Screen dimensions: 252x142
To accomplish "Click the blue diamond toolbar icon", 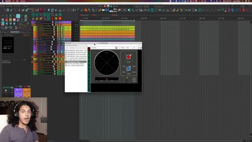I will 237,10.
